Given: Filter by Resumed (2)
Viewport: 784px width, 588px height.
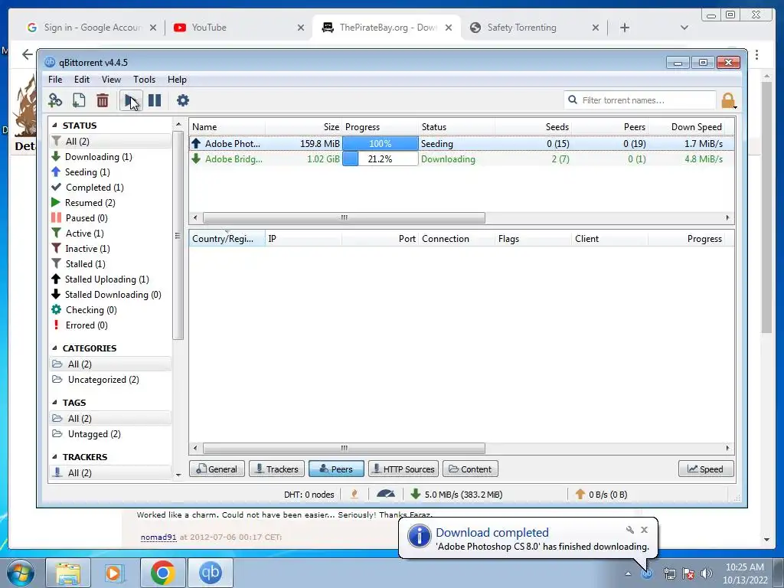Looking at the screenshot, I should click(x=110, y=202).
